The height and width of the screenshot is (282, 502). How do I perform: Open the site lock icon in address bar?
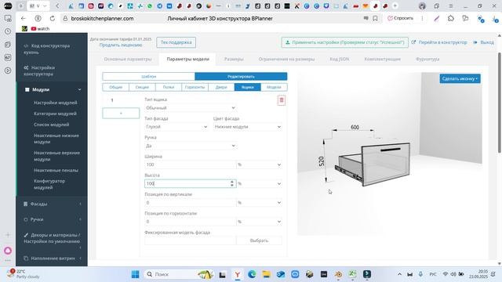[x=65, y=19]
